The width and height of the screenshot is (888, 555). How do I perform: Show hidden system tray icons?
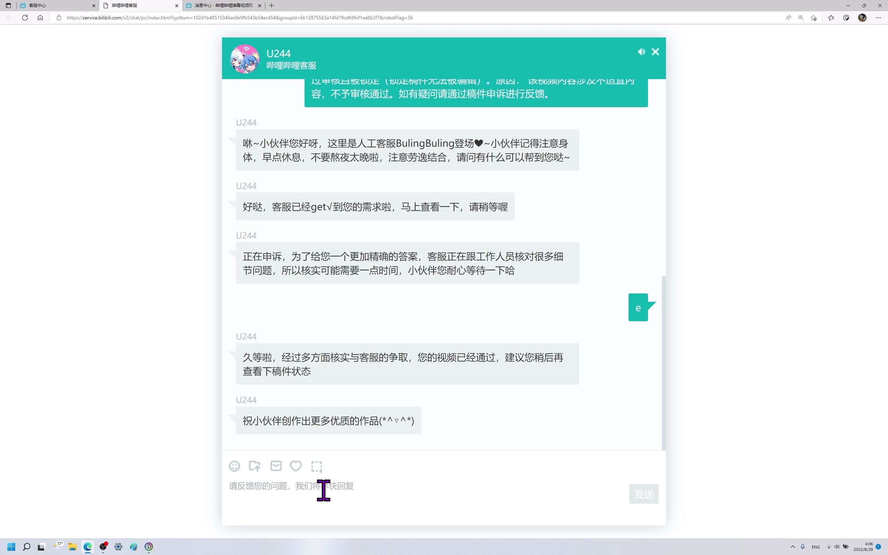click(793, 547)
